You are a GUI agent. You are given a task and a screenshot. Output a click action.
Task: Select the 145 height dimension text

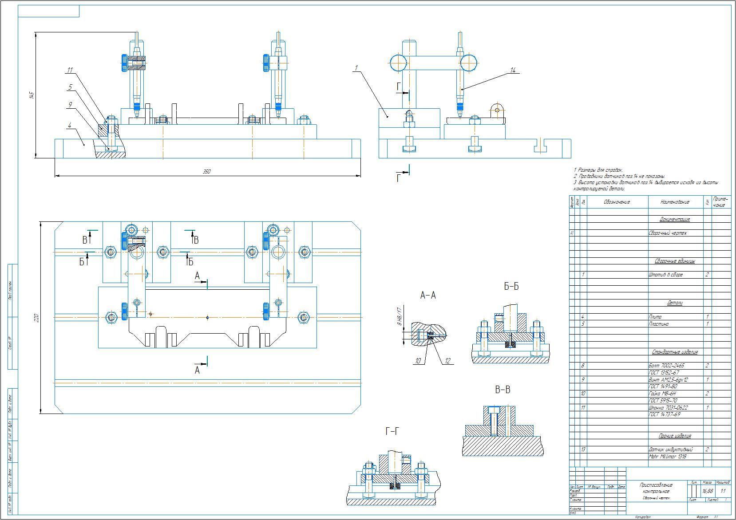pyautogui.click(x=30, y=95)
